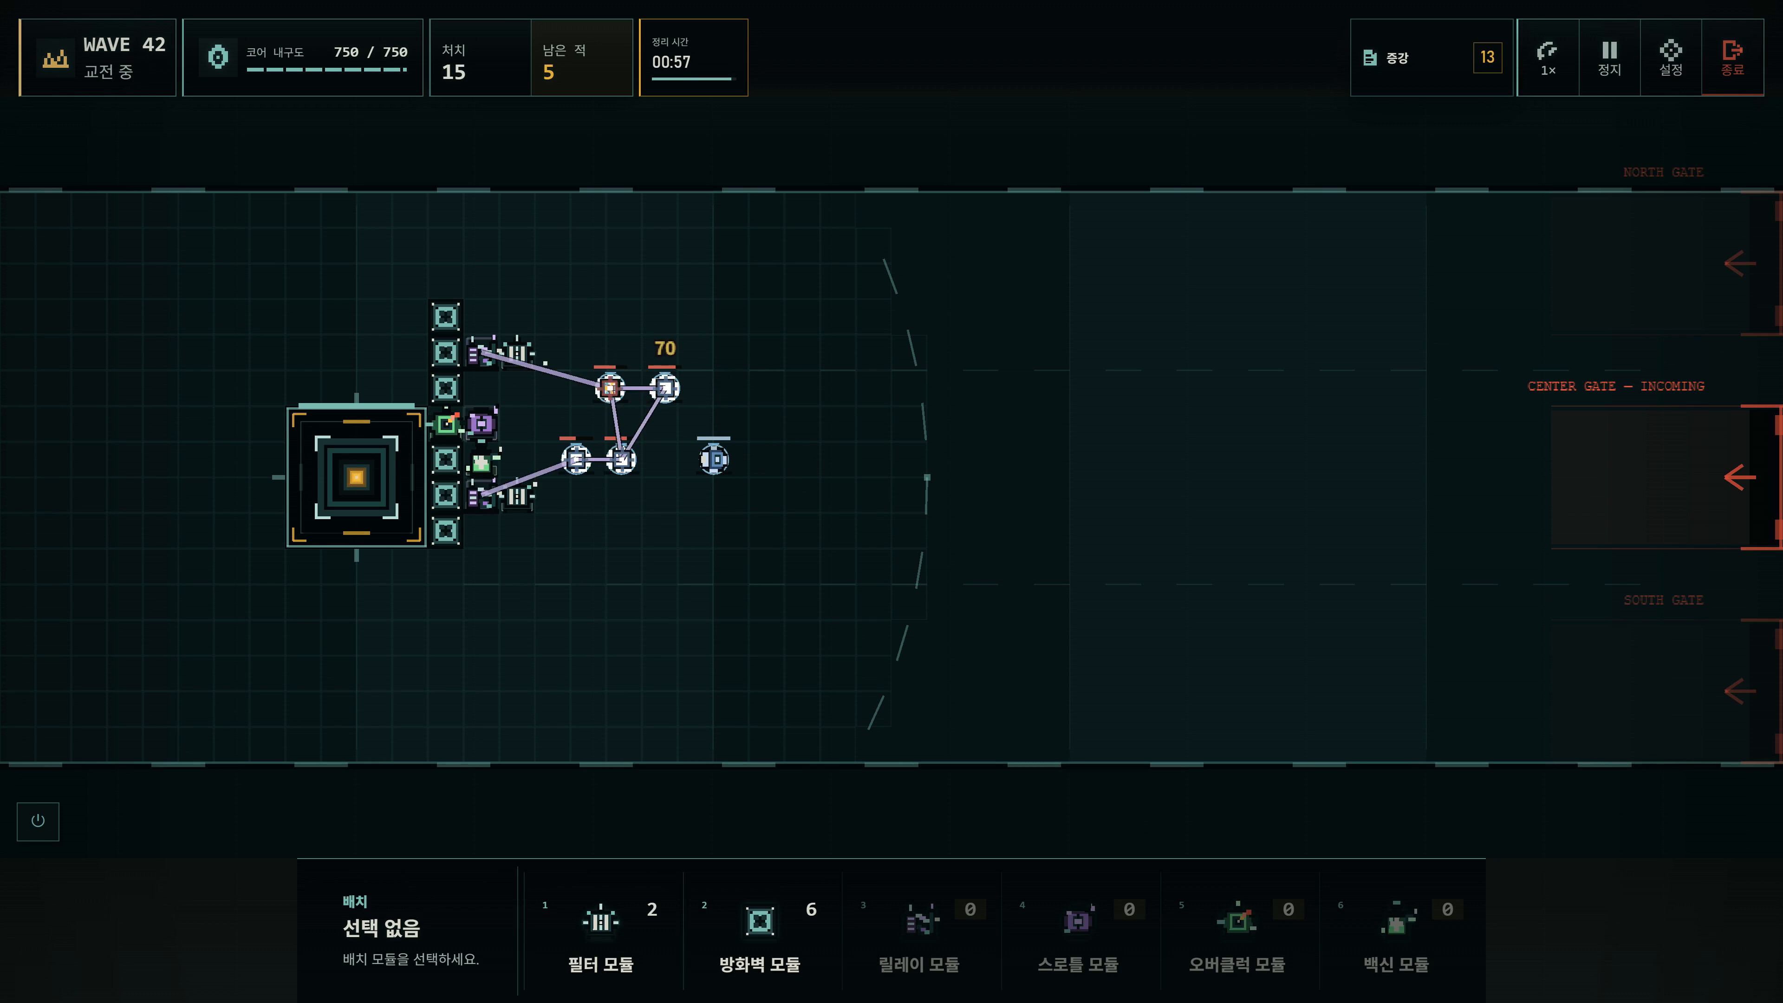Select the enemy labeled 70
Screen dimensions: 1783x1003
pos(664,388)
